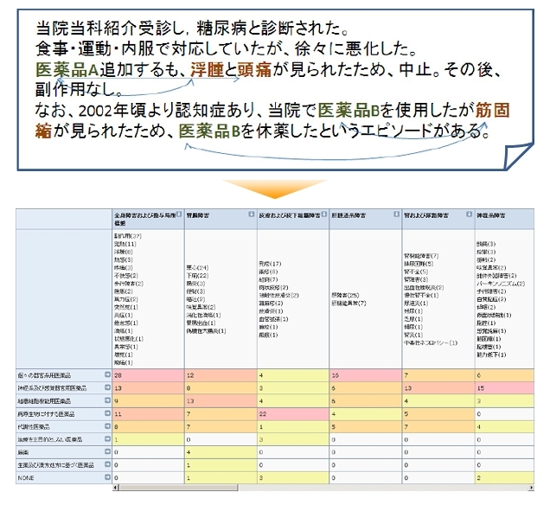Image resolution: width=550 pixels, height=505 pixels.
Task: Click the horizontal scrollbar thumb
Action: tap(178, 488)
